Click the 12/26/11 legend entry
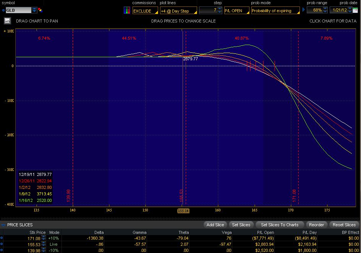Screen dimensions: 361x253 point(35,181)
